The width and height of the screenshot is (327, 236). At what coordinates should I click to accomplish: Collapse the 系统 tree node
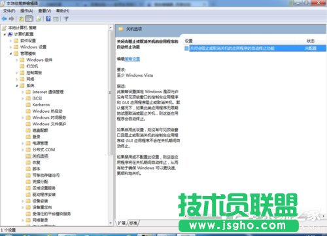16,86
